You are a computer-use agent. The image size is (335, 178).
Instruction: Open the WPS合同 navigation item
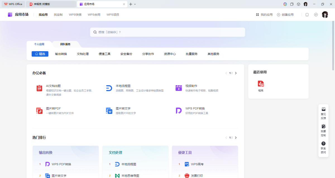coord(94,15)
